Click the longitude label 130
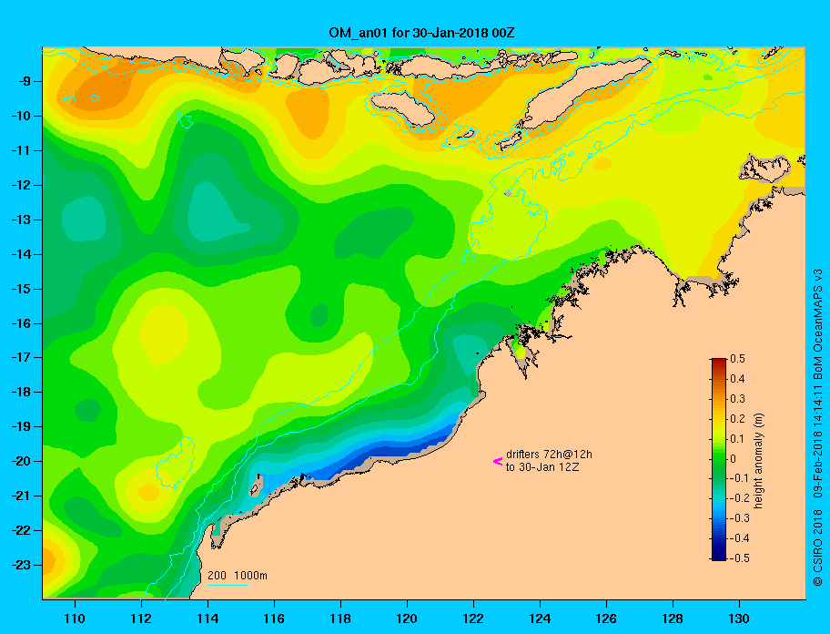 click(739, 619)
